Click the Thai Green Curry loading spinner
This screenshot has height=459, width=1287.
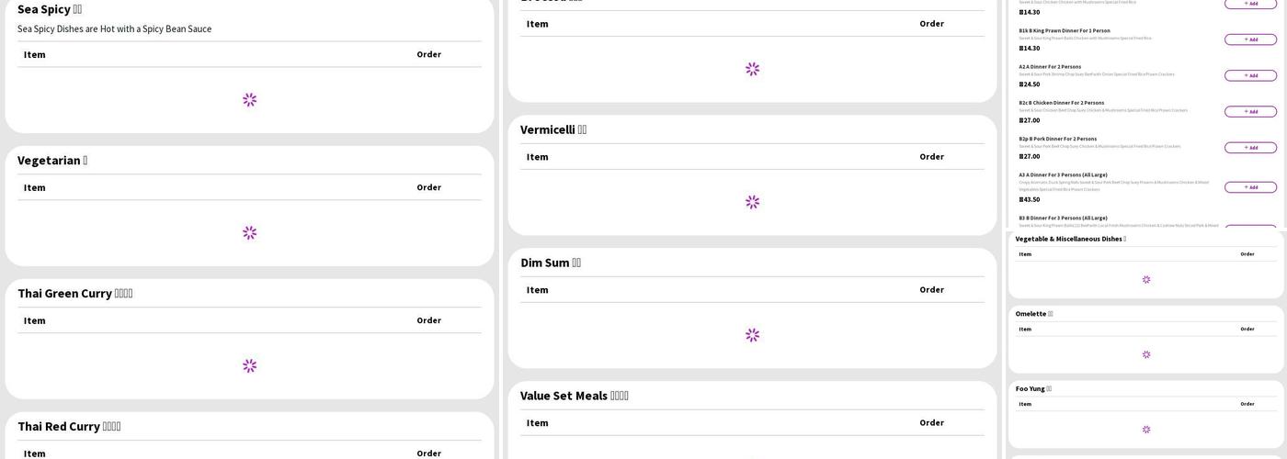pyautogui.click(x=249, y=366)
